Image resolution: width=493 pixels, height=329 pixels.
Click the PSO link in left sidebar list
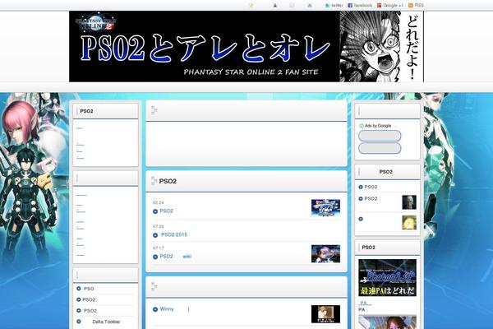[x=89, y=289]
